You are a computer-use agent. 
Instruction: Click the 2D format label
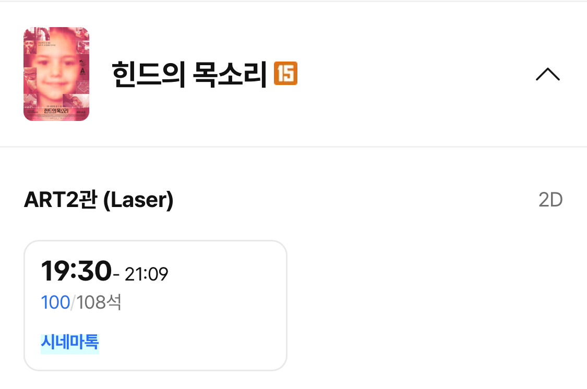coord(550,200)
